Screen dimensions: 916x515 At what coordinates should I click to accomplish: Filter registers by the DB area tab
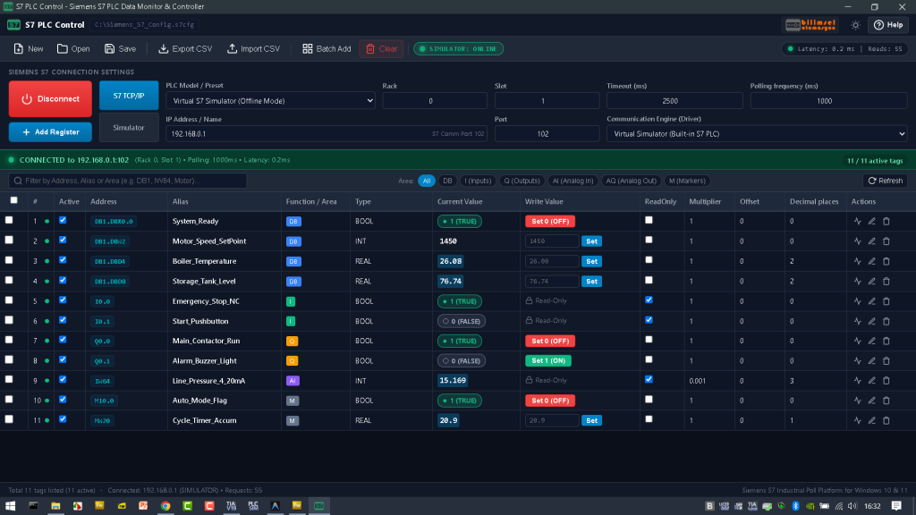(447, 181)
